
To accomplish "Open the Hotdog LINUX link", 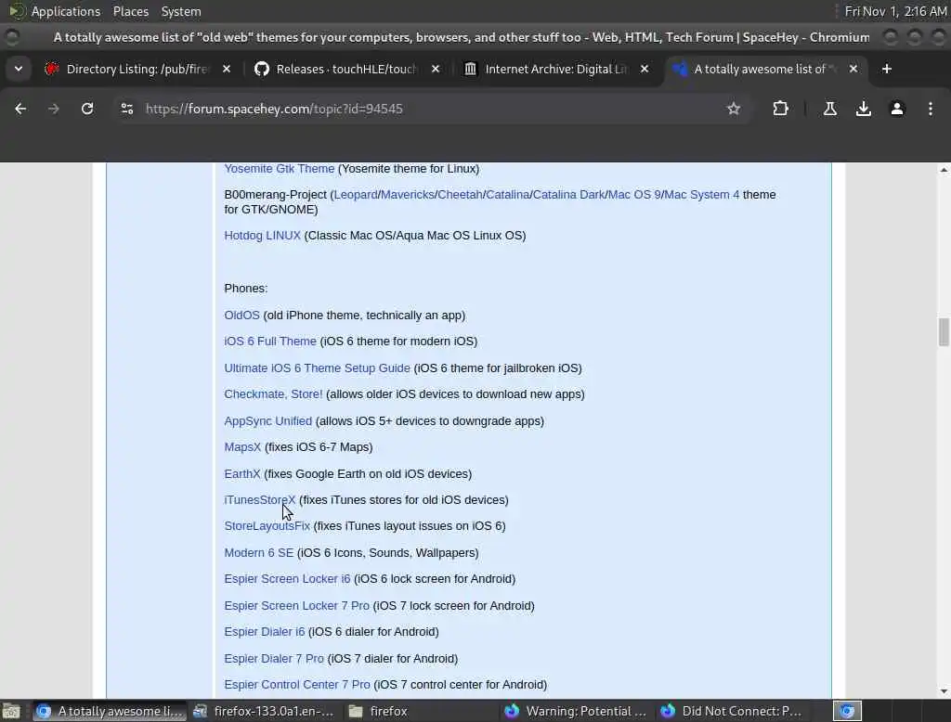I will (x=263, y=235).
